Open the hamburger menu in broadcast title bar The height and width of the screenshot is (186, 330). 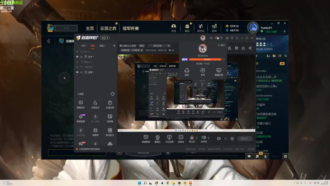click(x=237, y=38)
